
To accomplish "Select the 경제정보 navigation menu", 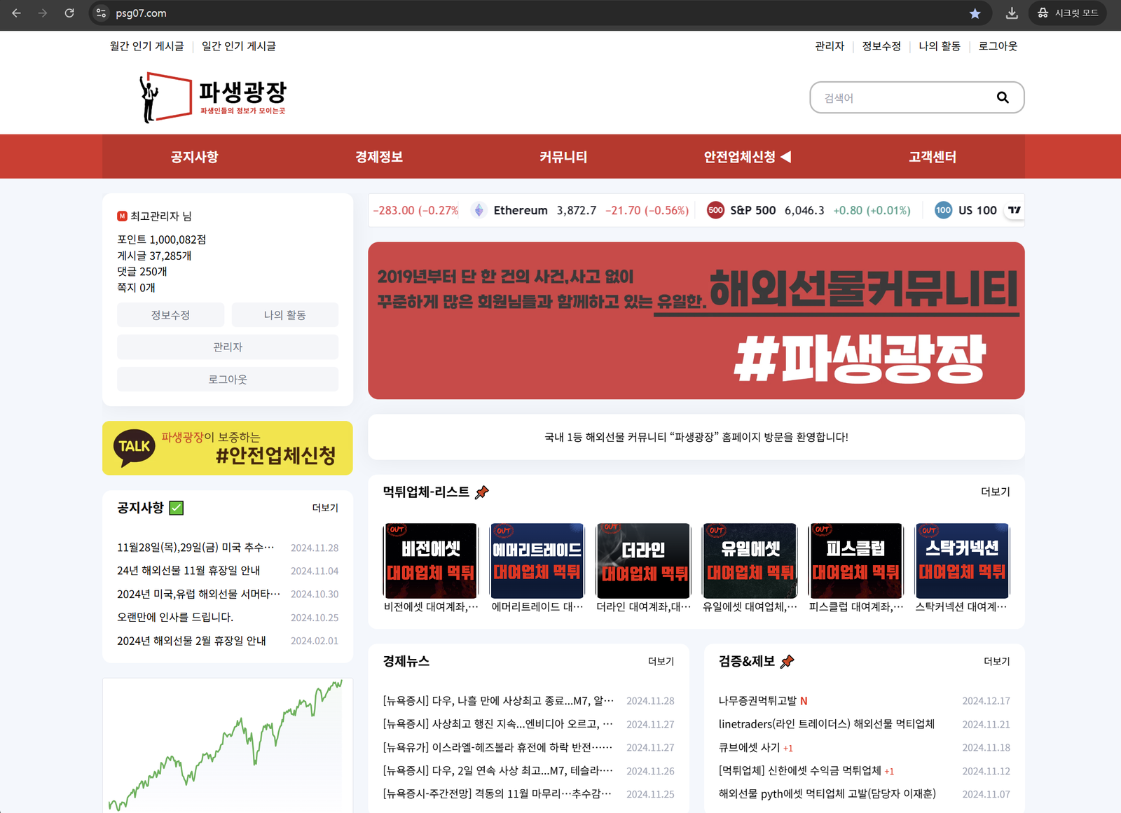I will (x=378, y=157).
